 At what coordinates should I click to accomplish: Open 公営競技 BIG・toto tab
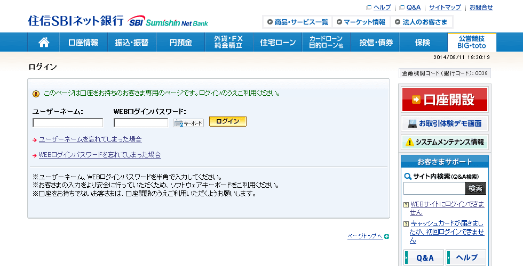point(472,42)
